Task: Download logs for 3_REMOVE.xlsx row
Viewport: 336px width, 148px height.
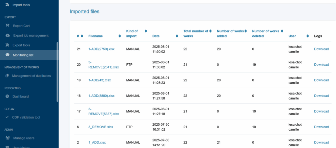Action: (321, 127)
